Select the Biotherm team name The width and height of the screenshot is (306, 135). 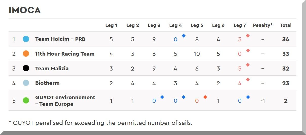[47, 83]
